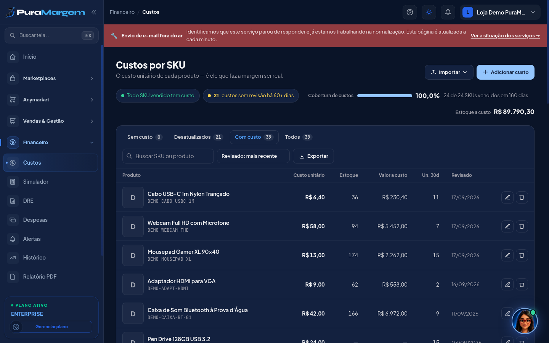Expand Vendas & Gestão menu
Image resolution: width=549 pixels, height=343 pixels.
(x=51, y=121)
